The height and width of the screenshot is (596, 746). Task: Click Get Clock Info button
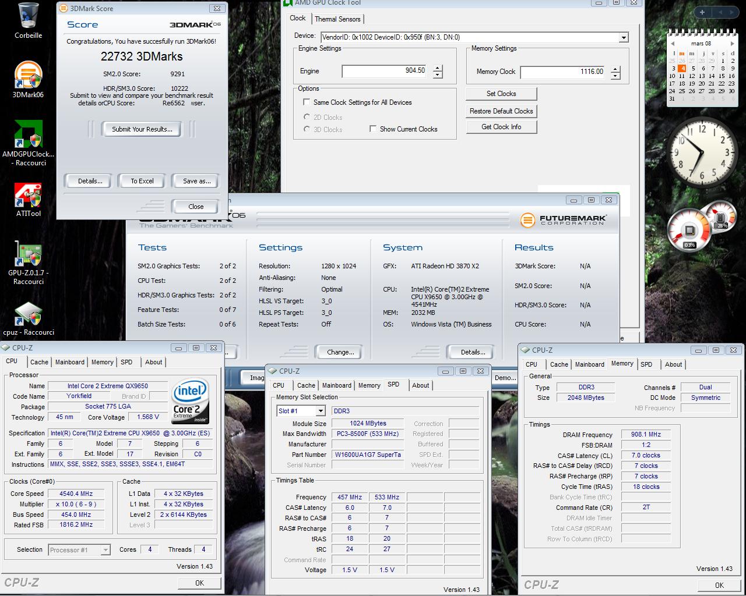point(501,127)
